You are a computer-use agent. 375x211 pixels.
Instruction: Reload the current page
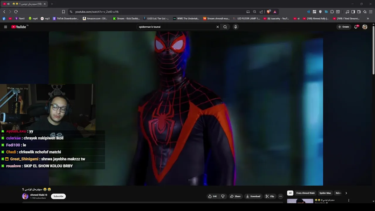16,12
